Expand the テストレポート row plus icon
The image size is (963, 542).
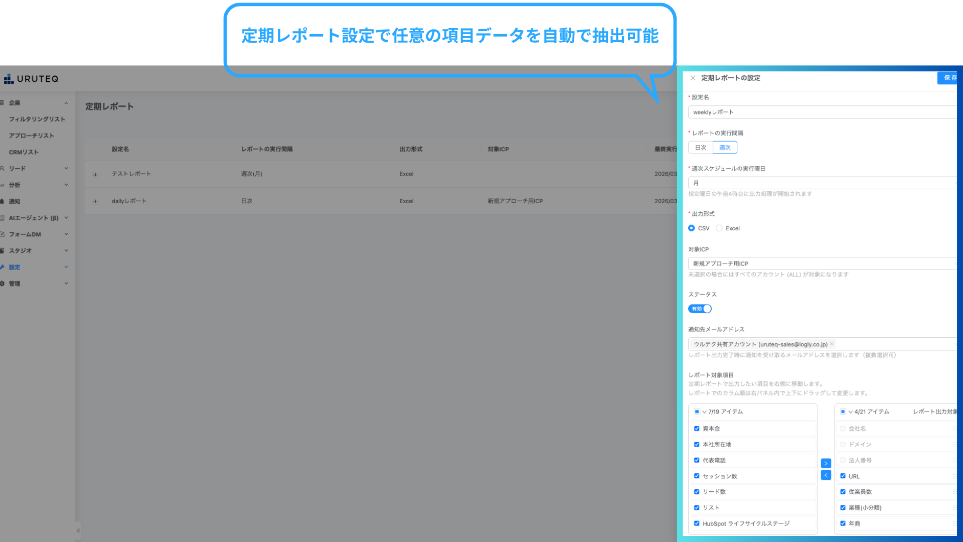(x=95, y=174)
